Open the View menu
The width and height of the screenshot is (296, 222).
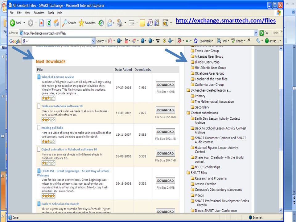27,13
